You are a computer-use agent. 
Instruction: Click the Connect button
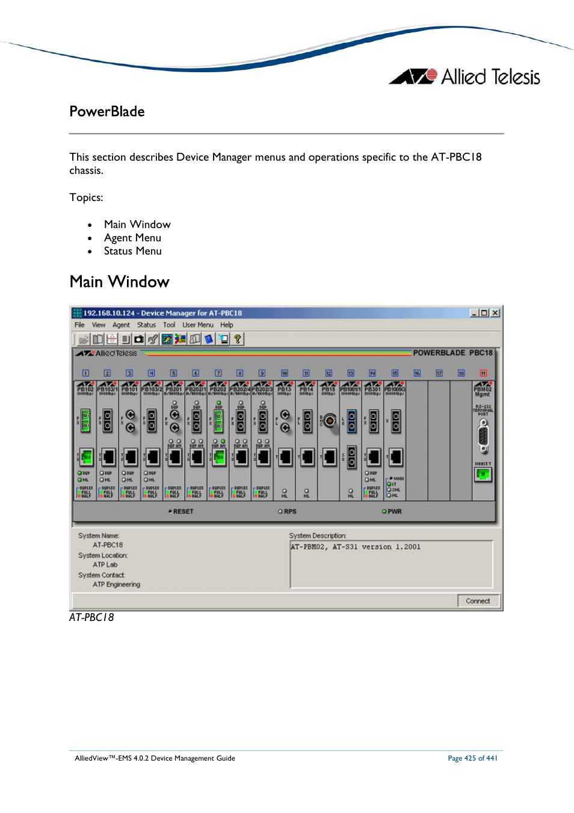(x=478, y=601)
